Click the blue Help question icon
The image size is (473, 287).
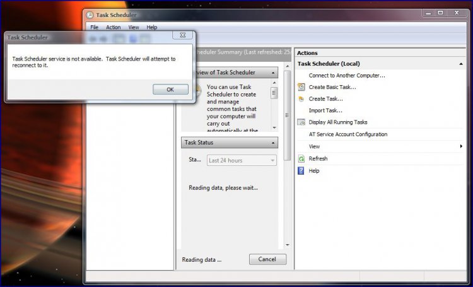tap(301, 171)
